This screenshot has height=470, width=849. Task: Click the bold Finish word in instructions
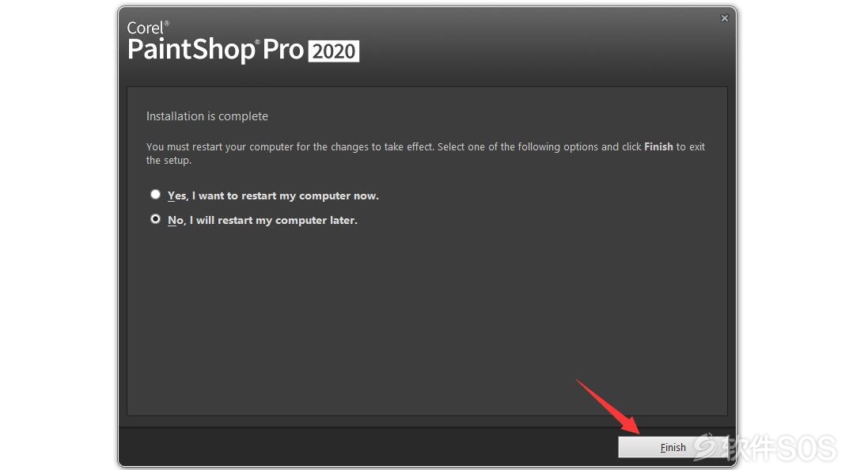[658, 146]
